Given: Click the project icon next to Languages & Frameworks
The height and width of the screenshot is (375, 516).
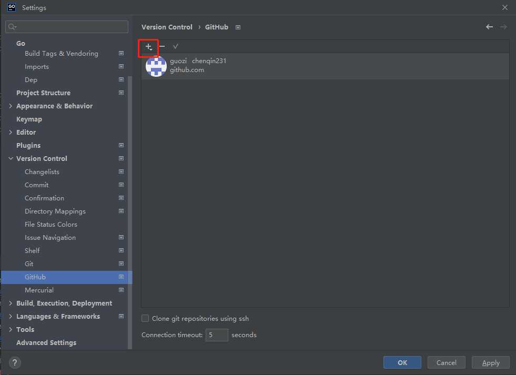Looking at the screenshot, I should click(x=121, y=316).
